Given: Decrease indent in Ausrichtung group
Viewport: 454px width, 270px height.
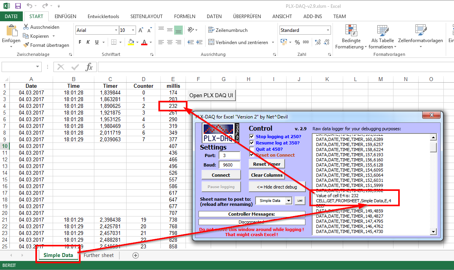Looking at the screenshot, I should coord(191,43).
